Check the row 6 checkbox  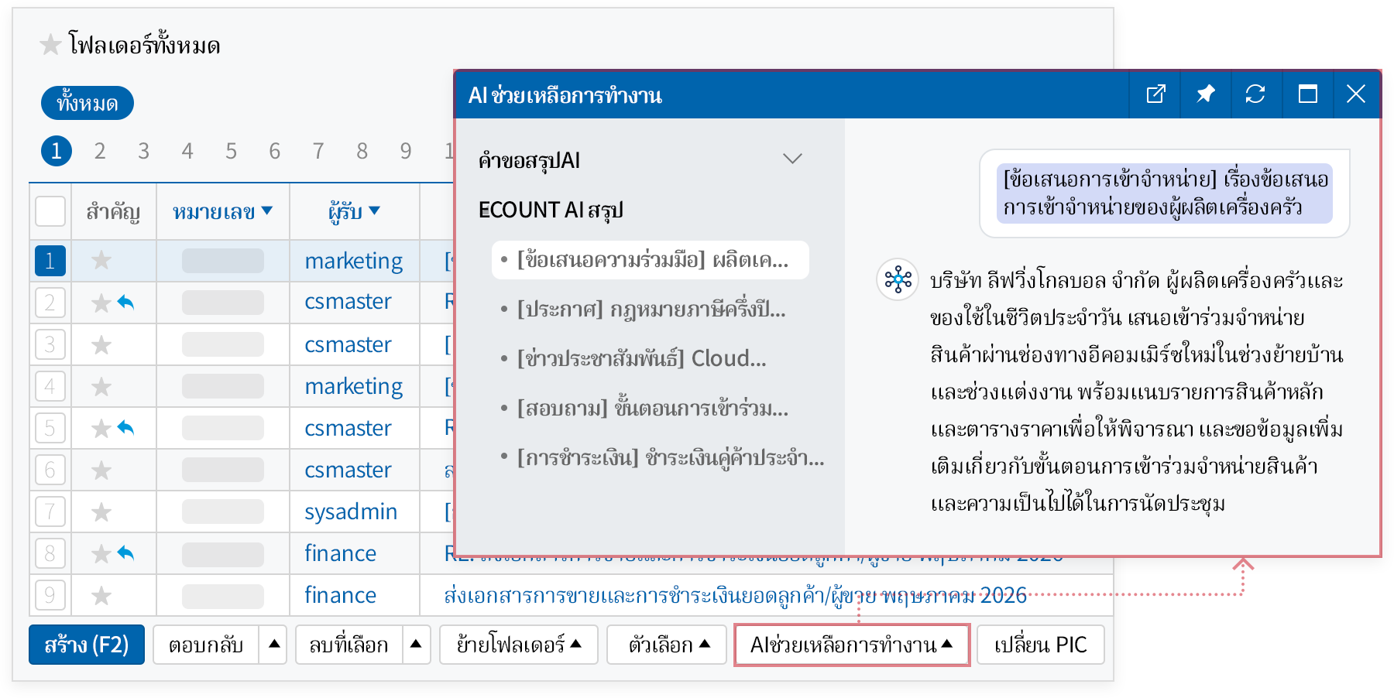point(50,470)
